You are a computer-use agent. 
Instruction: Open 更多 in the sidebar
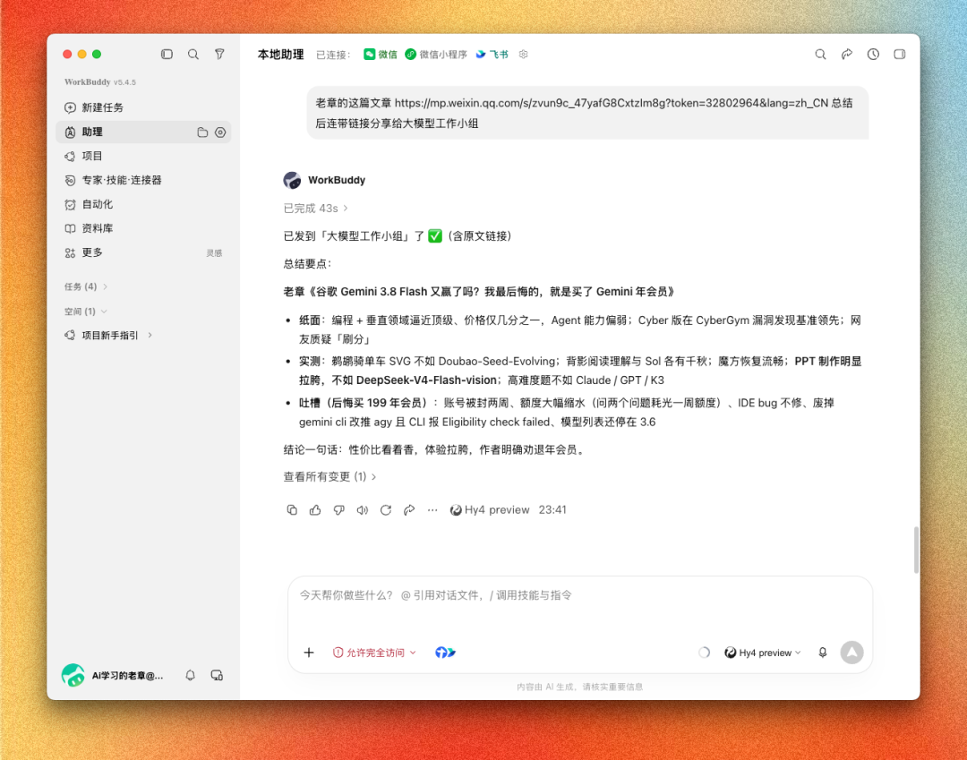143,252
